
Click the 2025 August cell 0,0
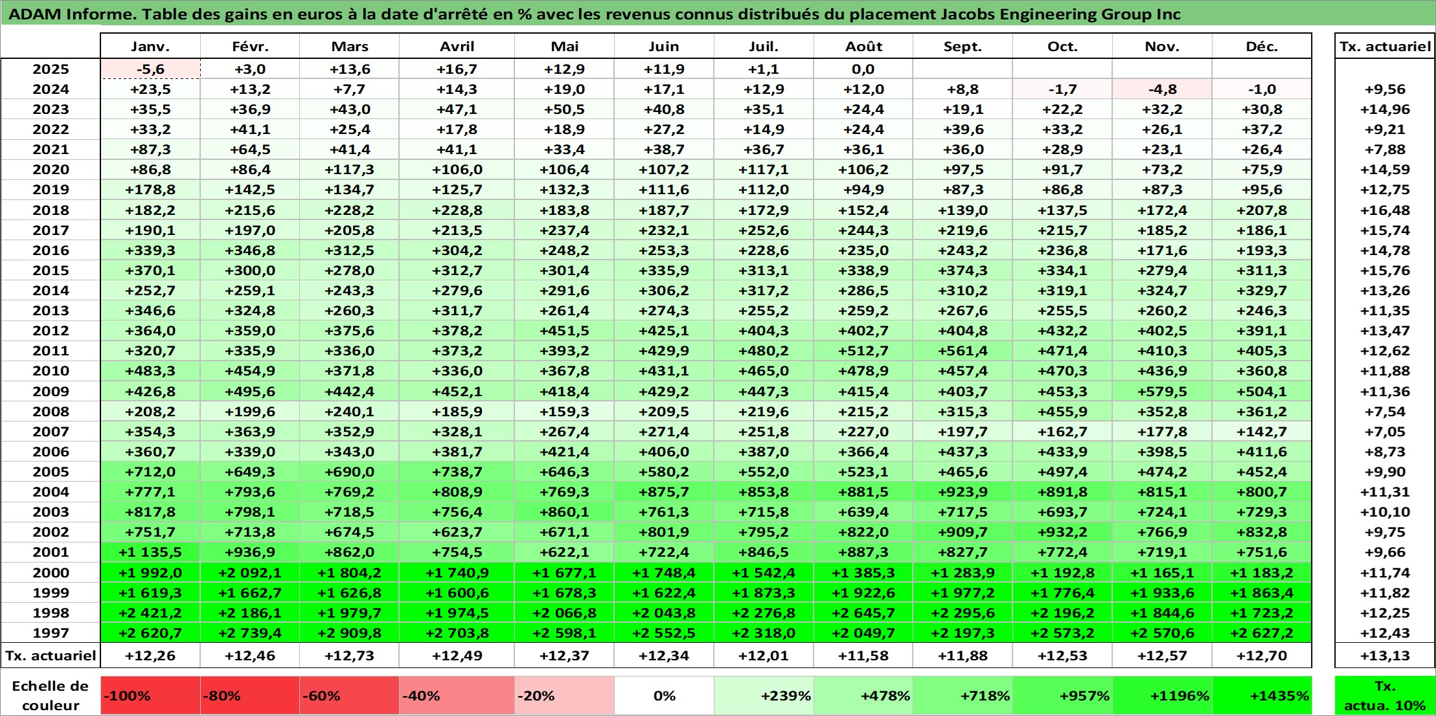coord(863,69)
